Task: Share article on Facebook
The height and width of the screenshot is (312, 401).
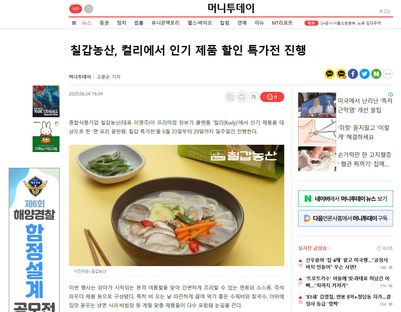Action: (353, 74)
